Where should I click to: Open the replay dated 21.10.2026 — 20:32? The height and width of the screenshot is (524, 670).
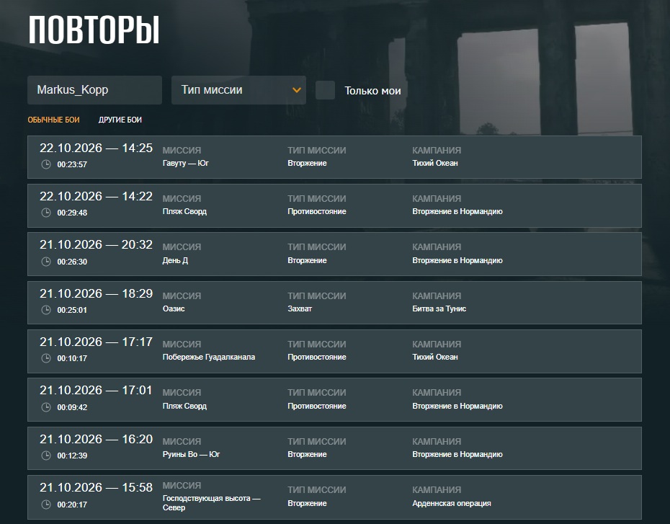pos(334,254)
